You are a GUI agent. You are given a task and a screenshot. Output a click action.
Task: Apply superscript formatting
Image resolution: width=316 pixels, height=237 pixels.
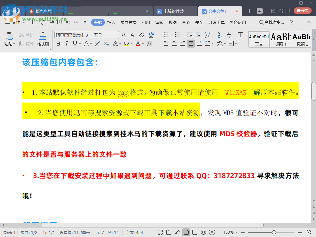(98, 44)
